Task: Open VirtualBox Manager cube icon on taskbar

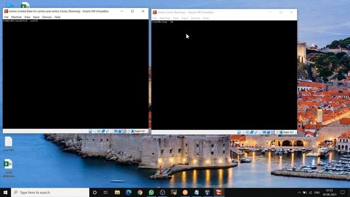Action: pyautogui.click(x=207, y=192)
